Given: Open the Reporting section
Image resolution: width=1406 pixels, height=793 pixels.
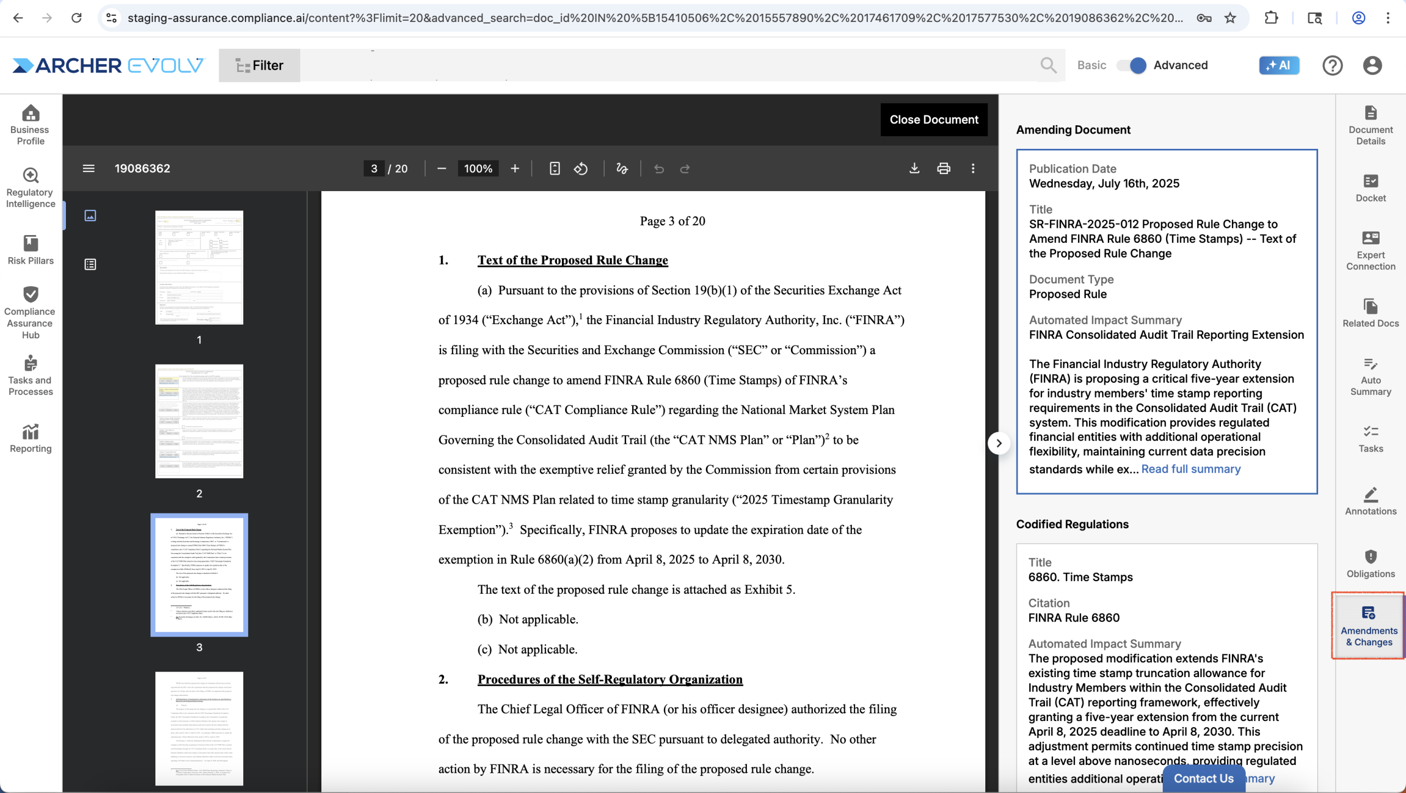Looking at the screenshot, I should 30,438.
